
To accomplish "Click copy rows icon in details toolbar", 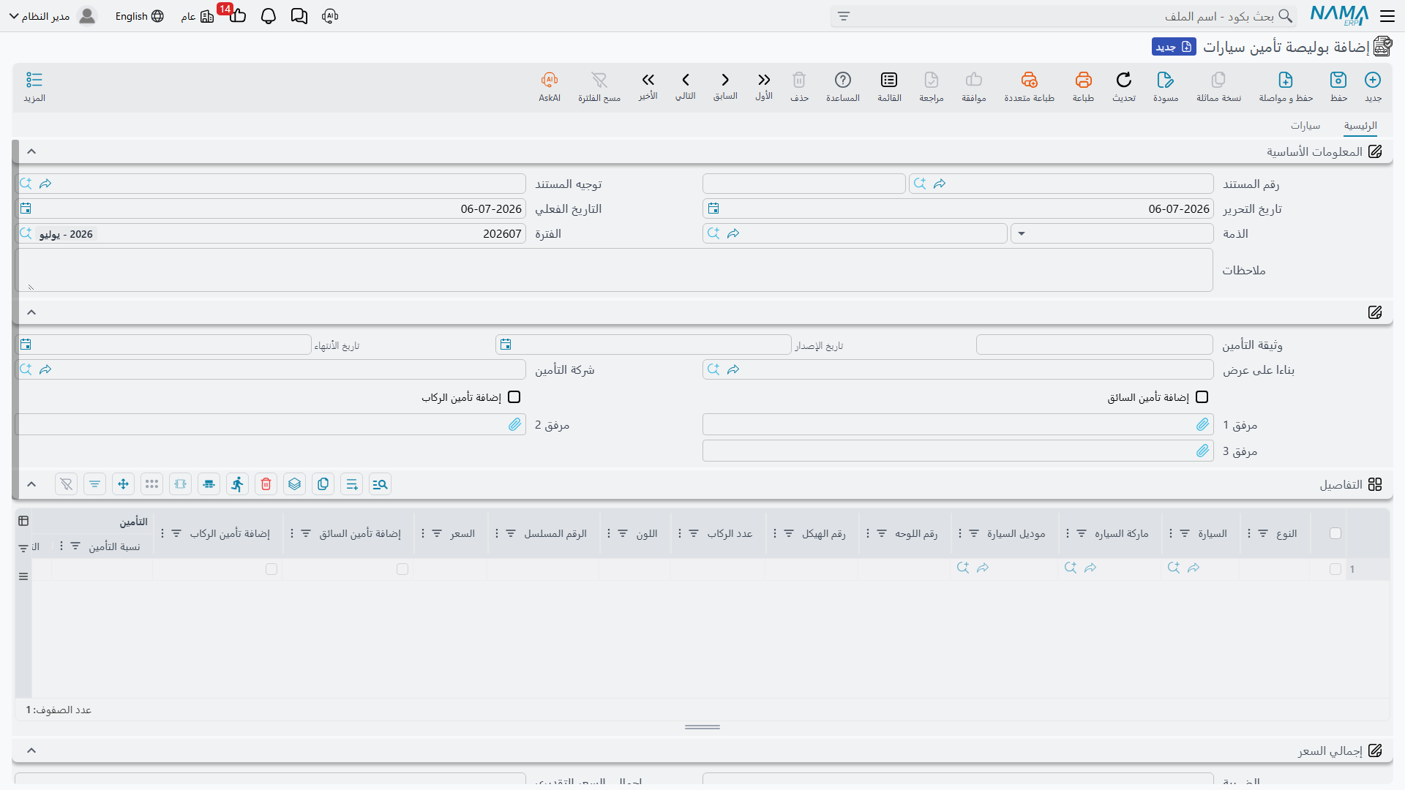I will 323,484.
